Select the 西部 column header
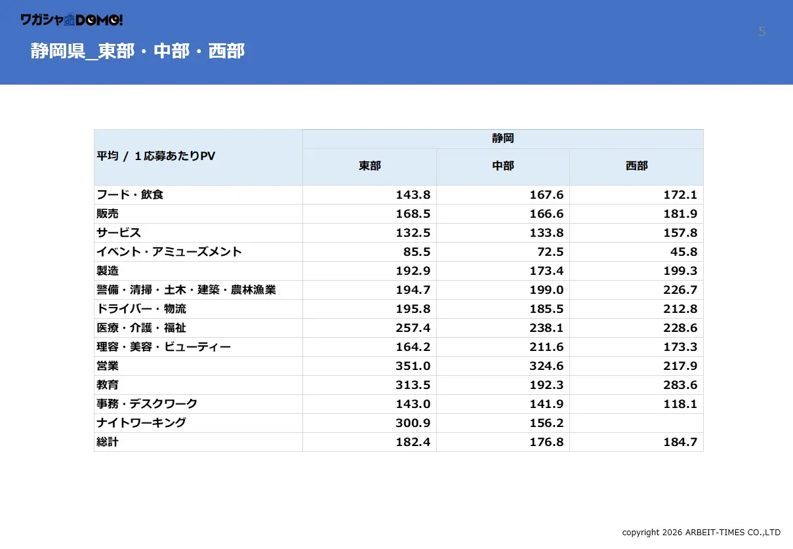This screenshot has width=793, height=549. (x=636, y=166)
